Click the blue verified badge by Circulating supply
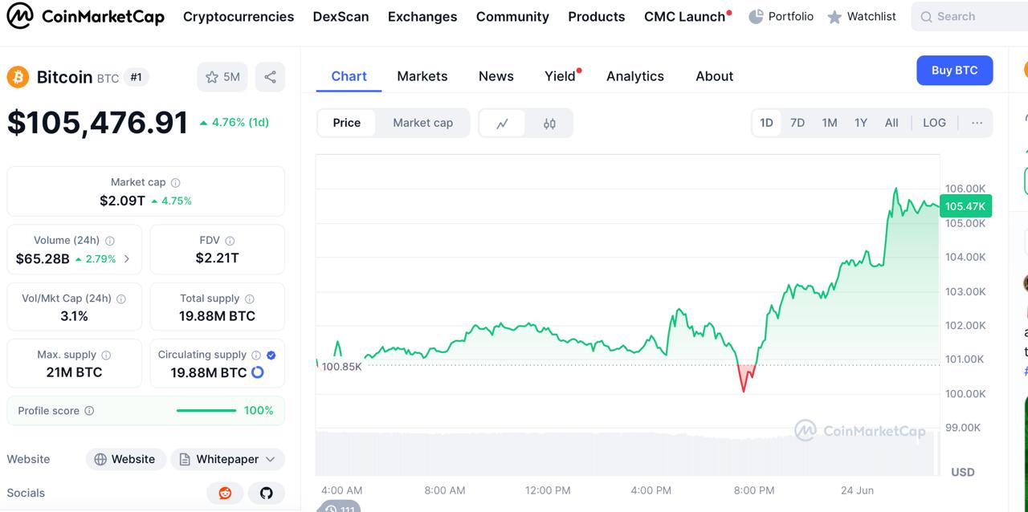Viewport: 1028px width, 512px height. [271, 355]
